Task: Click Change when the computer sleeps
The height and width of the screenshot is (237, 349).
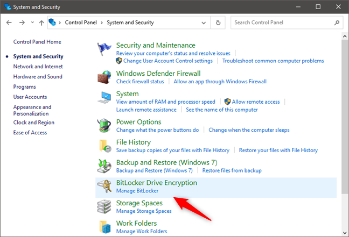Action: 249,130
